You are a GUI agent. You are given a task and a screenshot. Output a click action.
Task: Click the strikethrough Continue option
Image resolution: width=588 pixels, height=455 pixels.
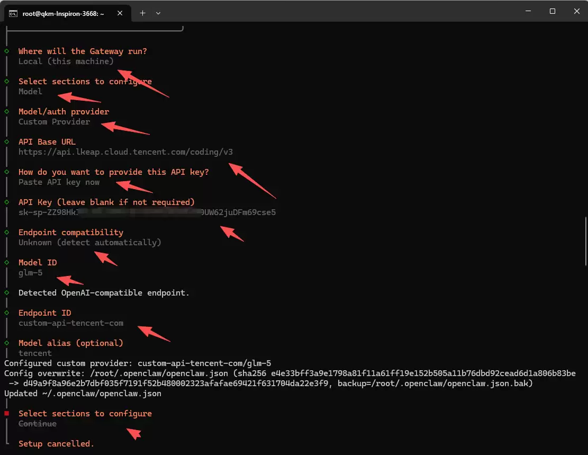(x=38, y=424)
